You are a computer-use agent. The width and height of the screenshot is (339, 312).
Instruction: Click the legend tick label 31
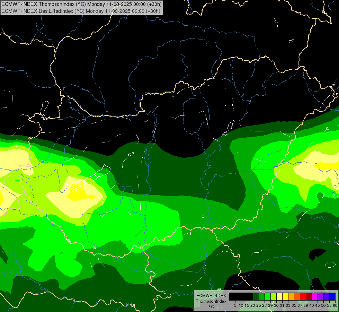(x=283, y=305)
